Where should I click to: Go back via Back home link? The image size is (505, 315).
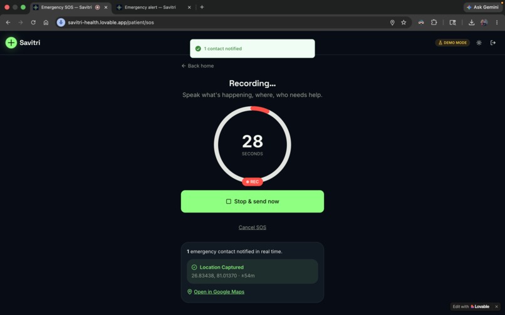pos(197,66)
